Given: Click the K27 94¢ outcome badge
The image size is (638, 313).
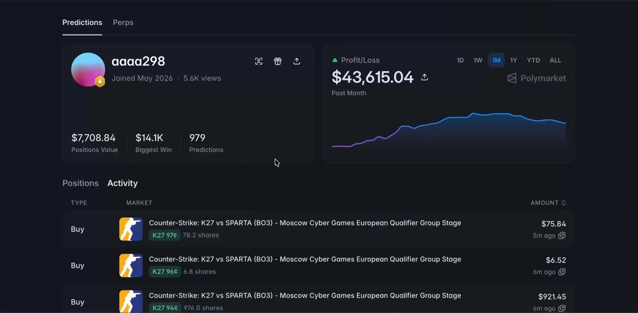Looking at the screenshot, I should pyautogui.click(x=165, y=308).
